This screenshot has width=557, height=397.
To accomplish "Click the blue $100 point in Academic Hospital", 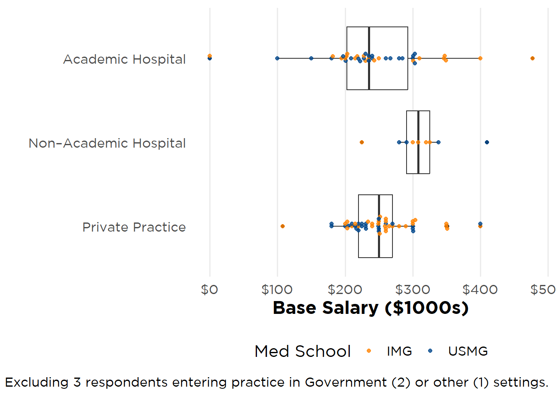I will click(277, 58).
